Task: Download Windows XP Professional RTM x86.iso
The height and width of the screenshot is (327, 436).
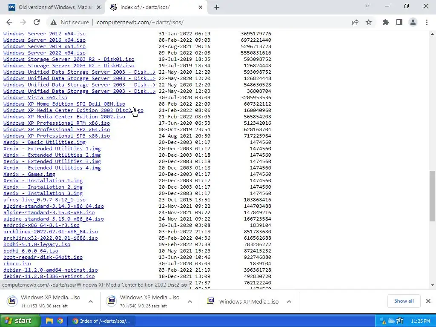Action: click(x=57, y=123)
